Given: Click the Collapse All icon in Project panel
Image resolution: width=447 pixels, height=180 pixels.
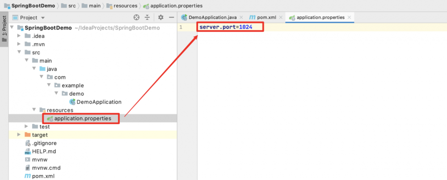Looking at the screenshot, I should pyautogui.click(x=147, y=17).
